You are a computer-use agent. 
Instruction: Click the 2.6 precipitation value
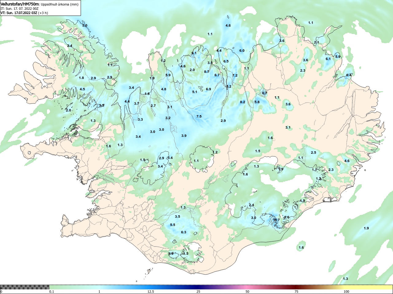(287, 217)
